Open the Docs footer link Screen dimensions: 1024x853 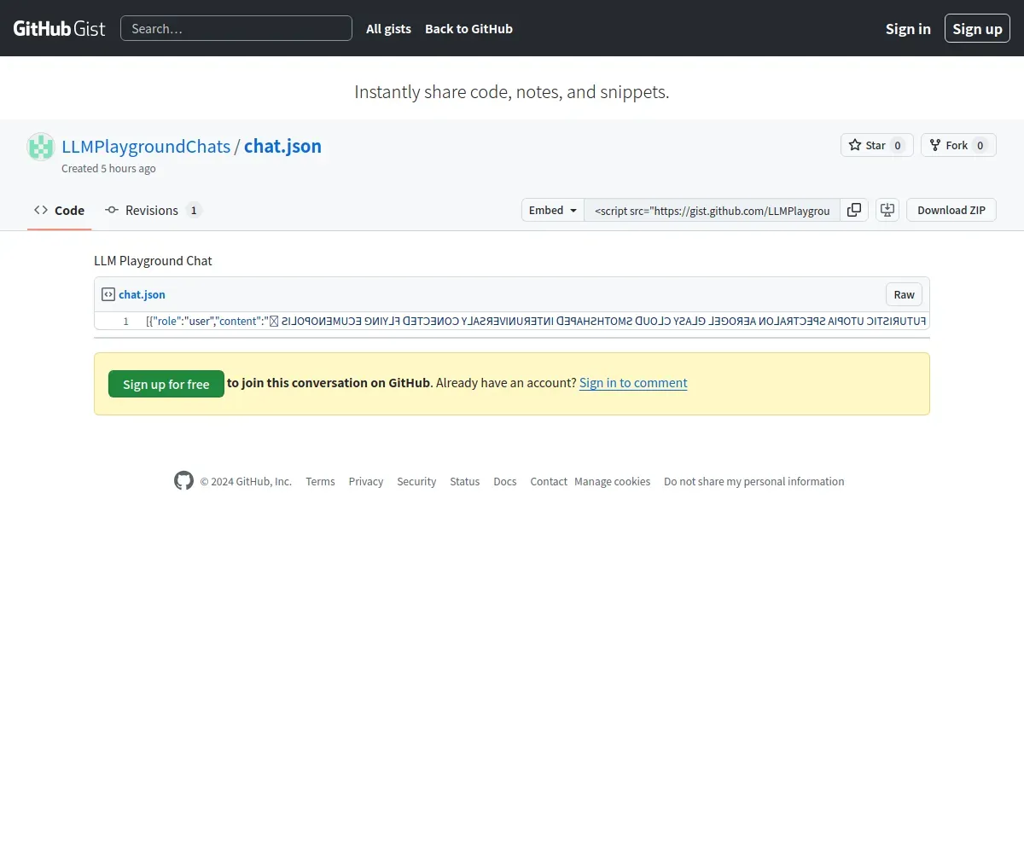tap(504, 481)
